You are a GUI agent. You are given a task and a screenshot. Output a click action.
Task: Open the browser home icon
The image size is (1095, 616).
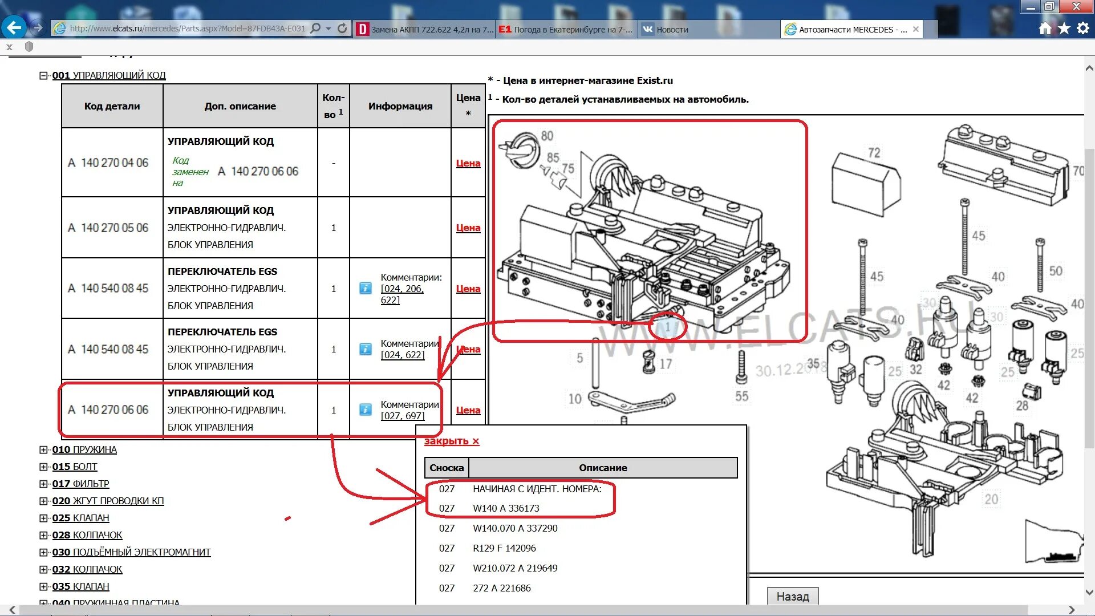pyautogui.click(x=1045, y=29)
